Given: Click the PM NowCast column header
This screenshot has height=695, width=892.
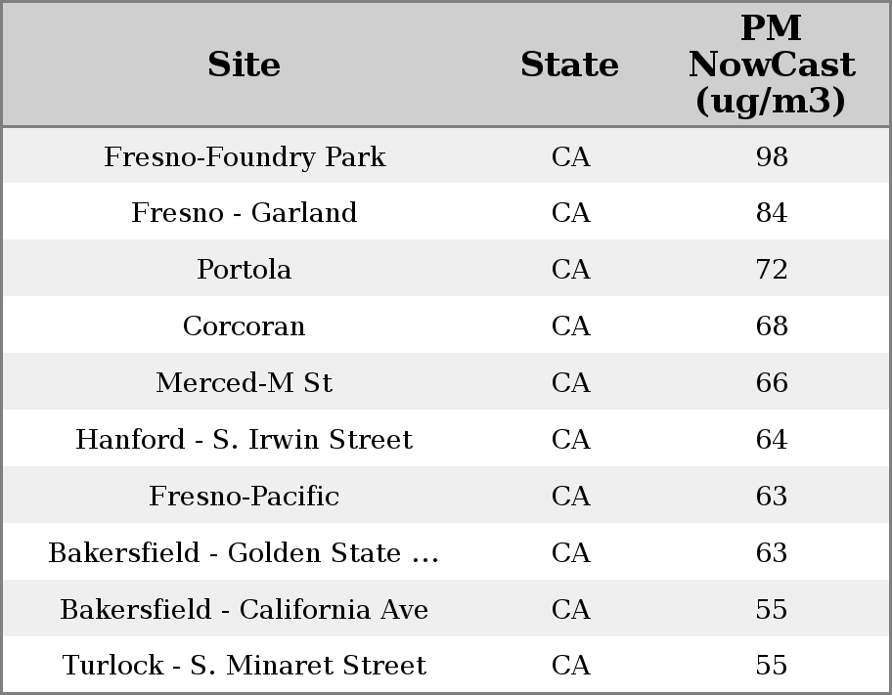Looking at the screenshot, I should 771,65.
